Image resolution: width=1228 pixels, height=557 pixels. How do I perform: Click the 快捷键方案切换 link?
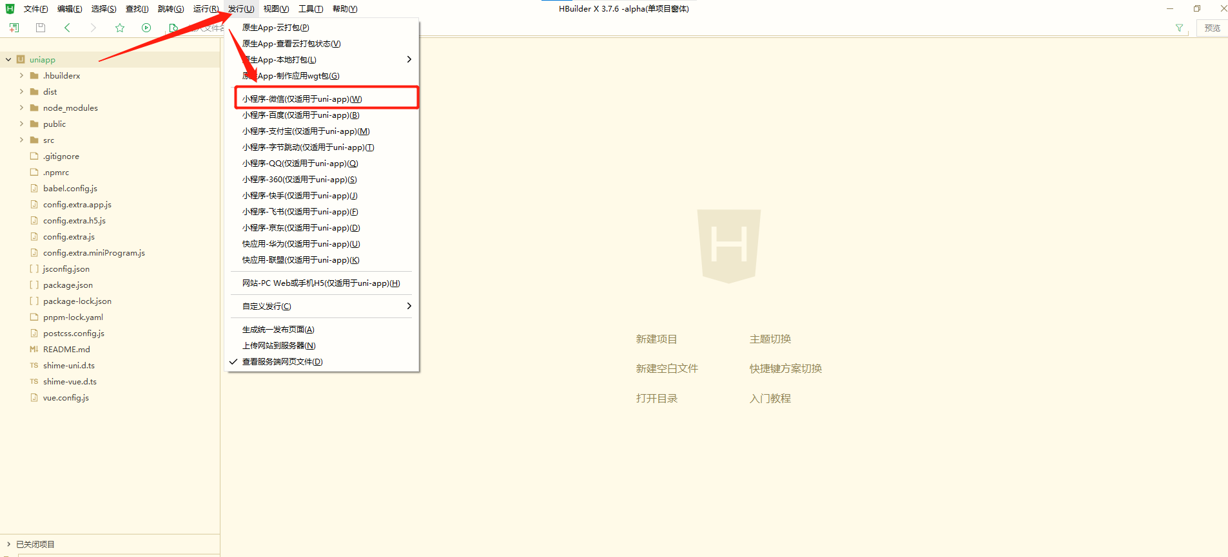[x=785, y=368]
